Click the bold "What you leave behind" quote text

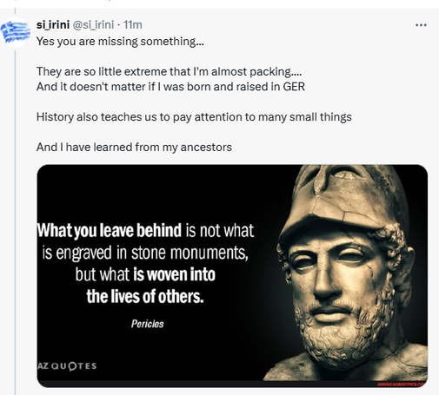(x=110, y=230)
